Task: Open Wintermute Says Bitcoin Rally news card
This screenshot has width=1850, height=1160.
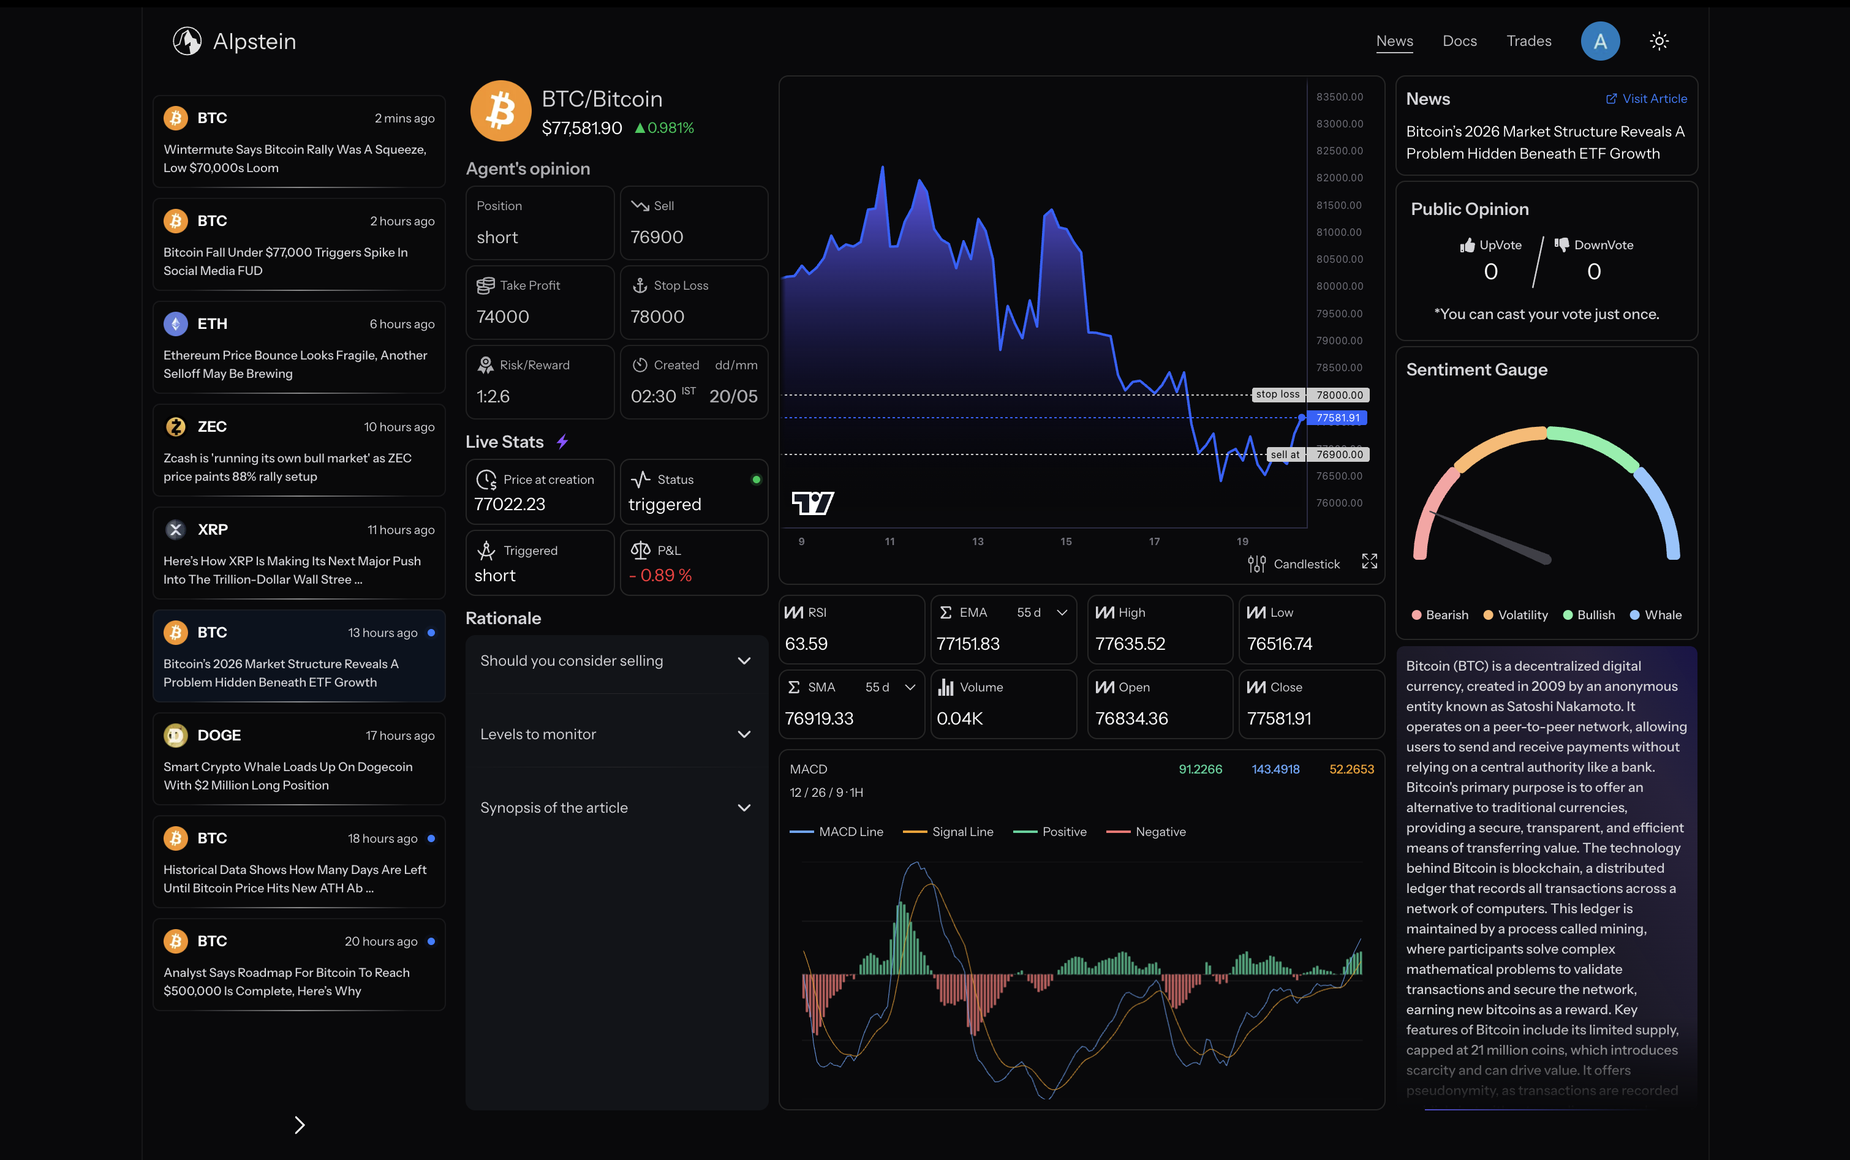Action: click(298, 142)
